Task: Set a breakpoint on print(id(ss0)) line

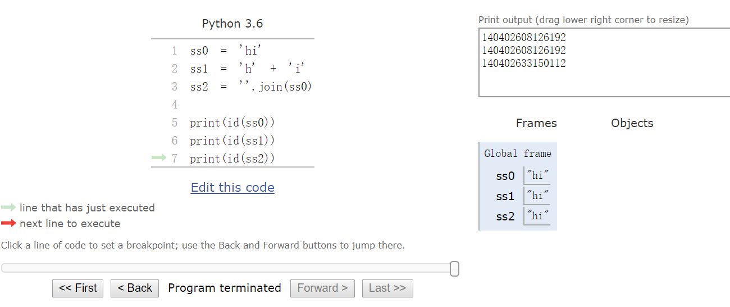Action: [x=232, y=123]
